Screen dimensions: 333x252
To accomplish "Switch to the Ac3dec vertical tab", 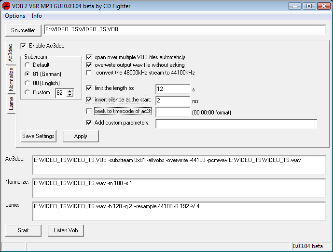I will [10, 53].
